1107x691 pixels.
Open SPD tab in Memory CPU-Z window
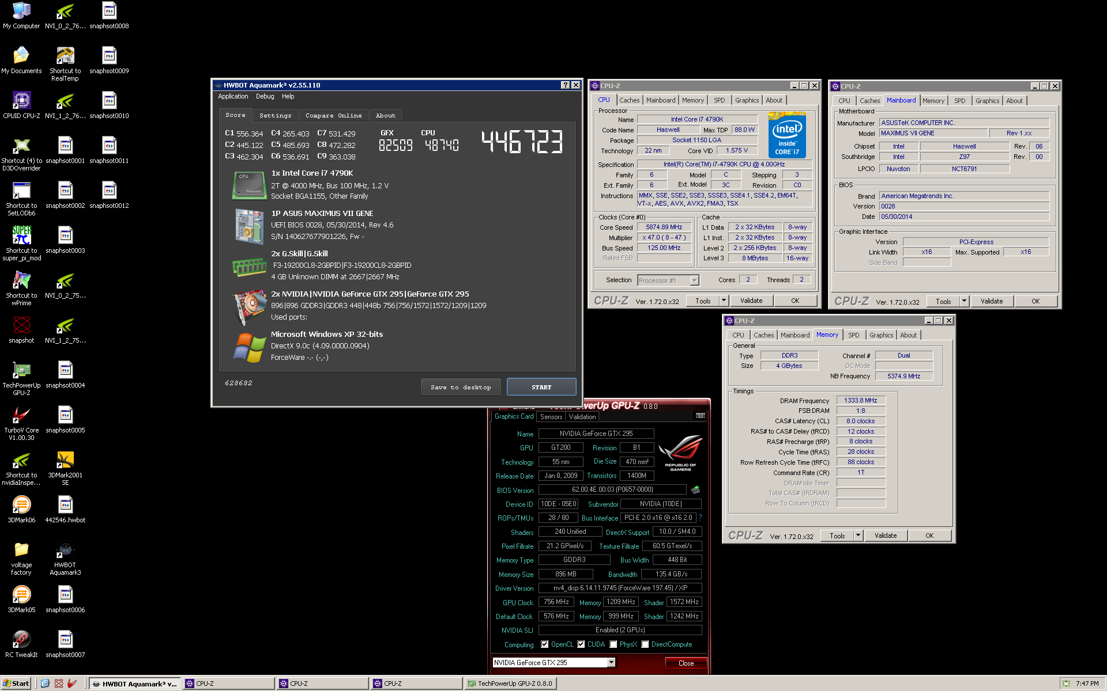853,335
